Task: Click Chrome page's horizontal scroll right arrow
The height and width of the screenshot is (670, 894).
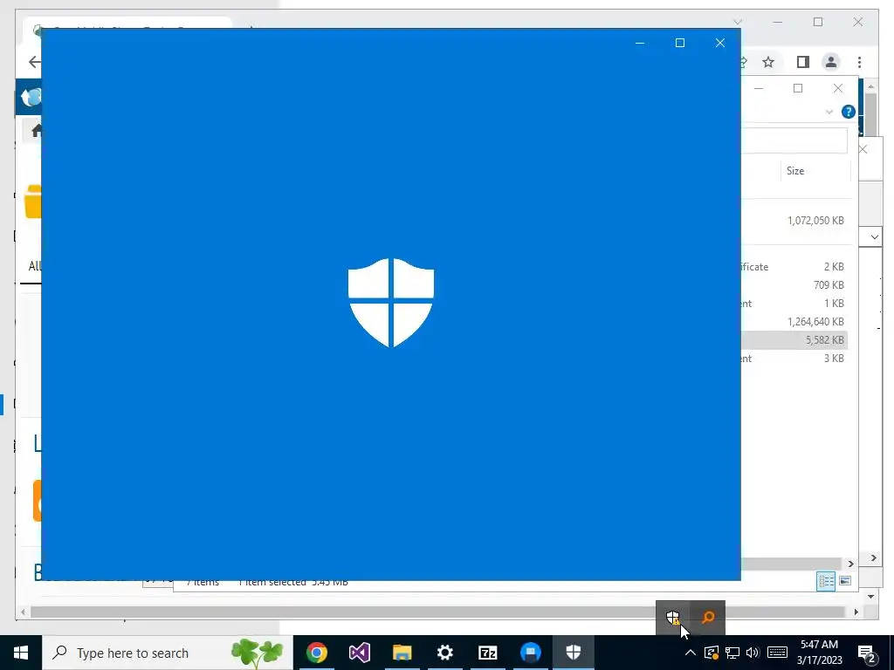Action: coord(856,612)
